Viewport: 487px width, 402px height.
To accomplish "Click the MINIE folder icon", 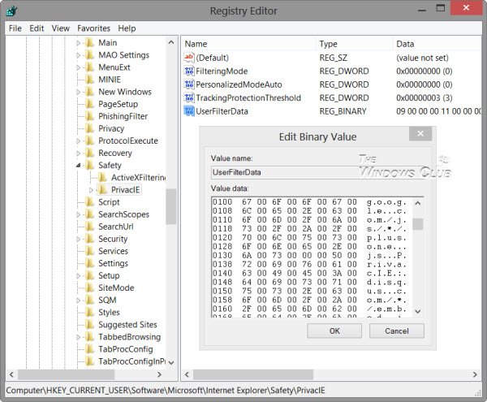I will click(90, 80).
